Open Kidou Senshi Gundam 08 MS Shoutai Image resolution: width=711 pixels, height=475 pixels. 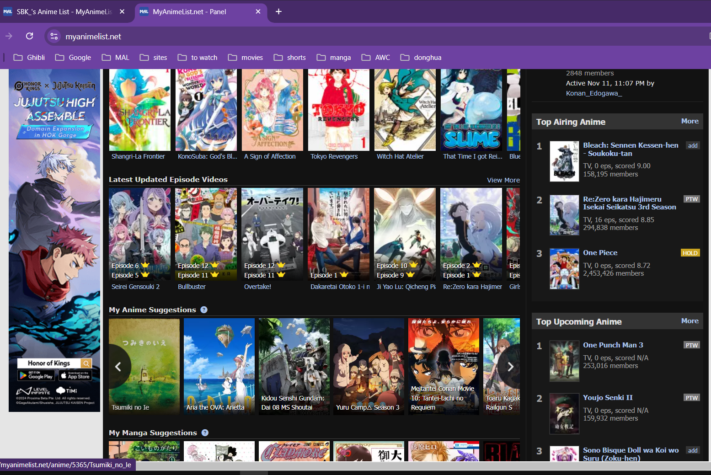[x=294, y=367]
